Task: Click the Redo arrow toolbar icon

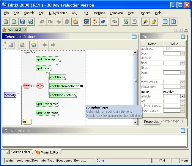Action: click(x=50, y=22)
